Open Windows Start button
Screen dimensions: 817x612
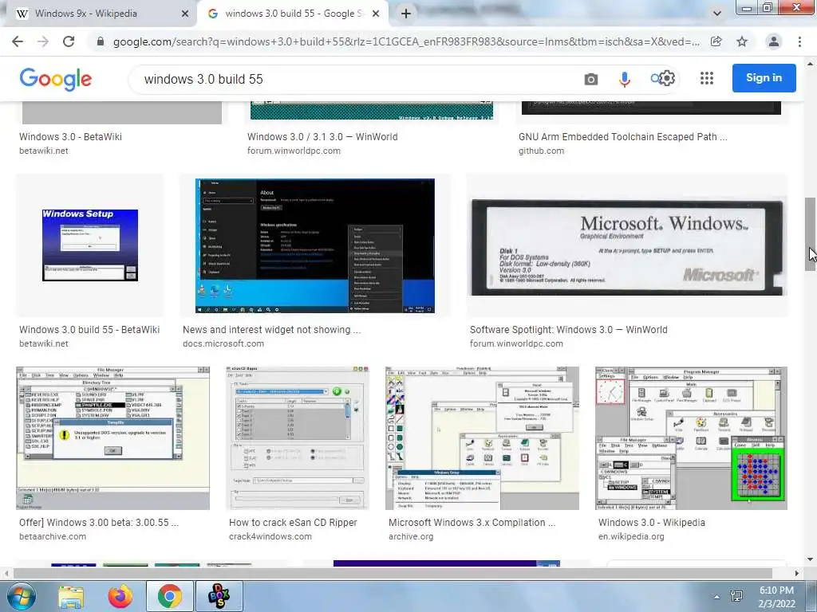(21, 596)
